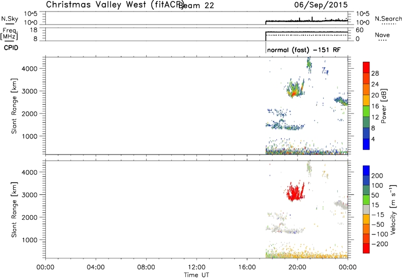Viewport: 402px width, 278px height.
Task: Click the '12:00' time tick label
Action: point(196,267)
